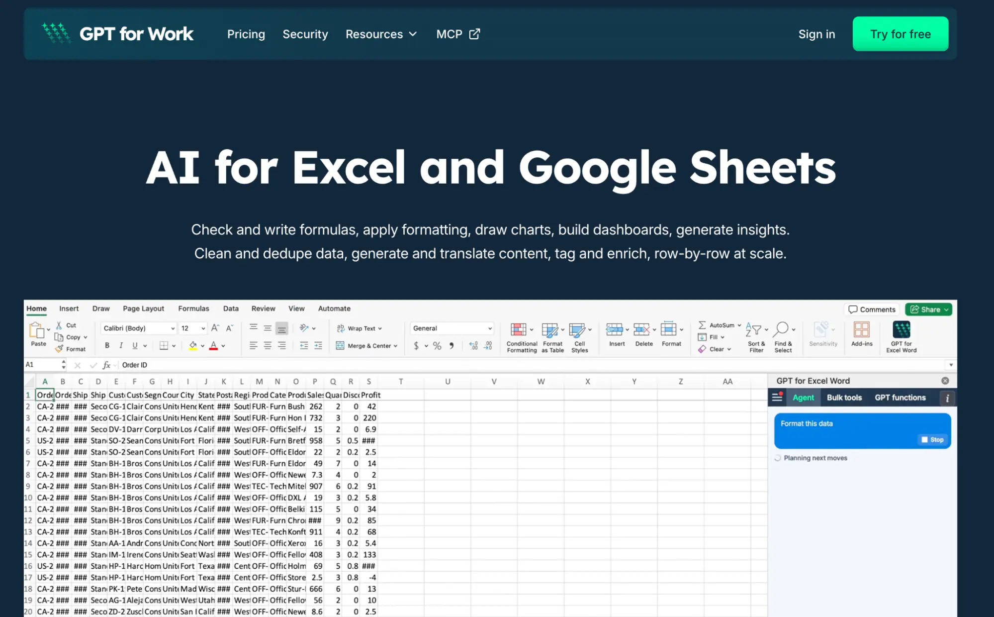994x617 pixels.
Task: Click the Comments button
Action: pos(872,309)
